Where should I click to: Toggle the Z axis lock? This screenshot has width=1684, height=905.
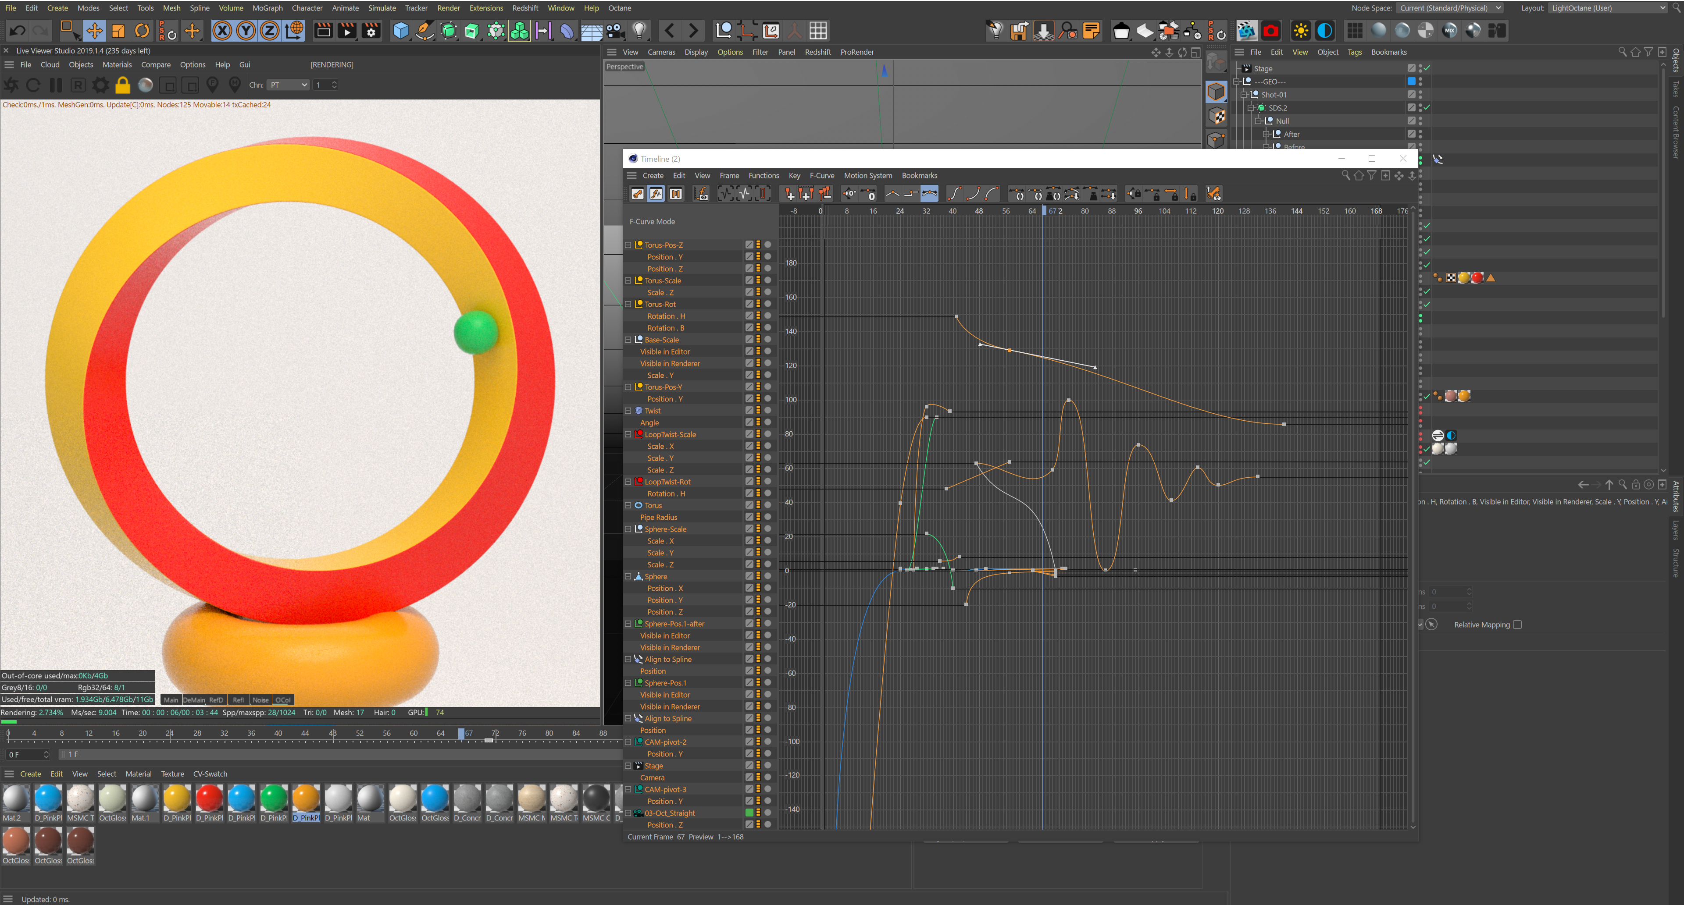pyautogui.click(x=269, y=31)
